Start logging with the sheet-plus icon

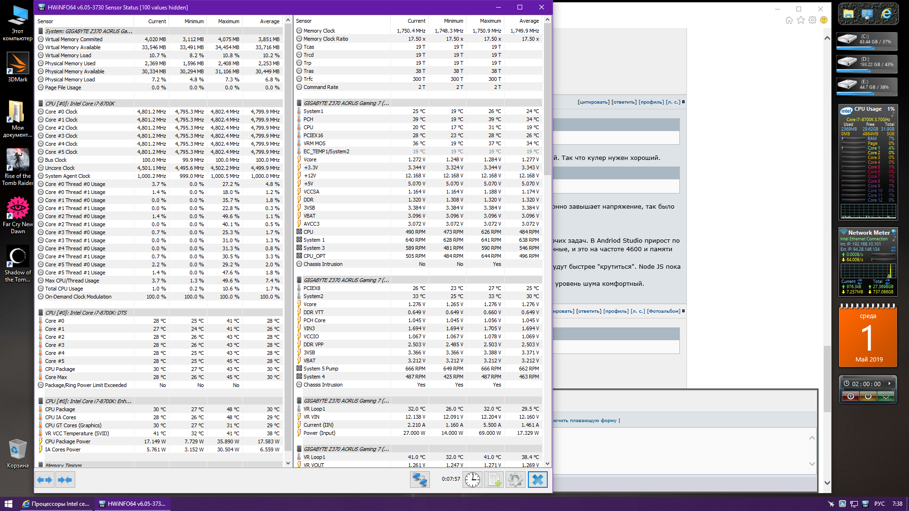pyautogui.click(x=494, y=480)
